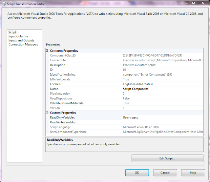
Task: Select the ContactInfo property
Action: 58,60
